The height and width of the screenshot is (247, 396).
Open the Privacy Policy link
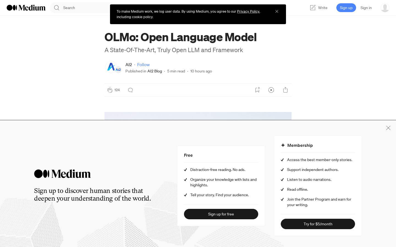point(248,11)
